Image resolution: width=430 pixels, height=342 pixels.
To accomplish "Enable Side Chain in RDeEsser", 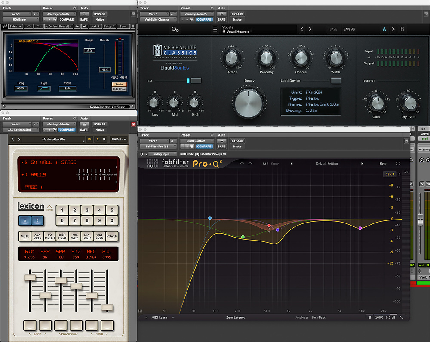I will pyautogui.click(x=120, y=89).
